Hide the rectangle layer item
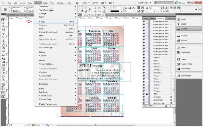The image size is (203, 127). tap(144, 97)
